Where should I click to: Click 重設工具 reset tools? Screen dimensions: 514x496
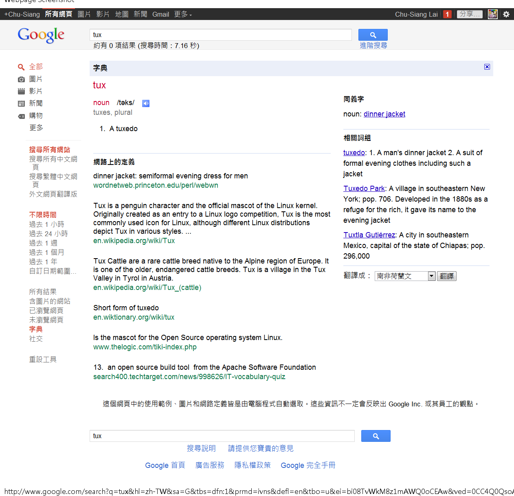[x=43, y=359]
